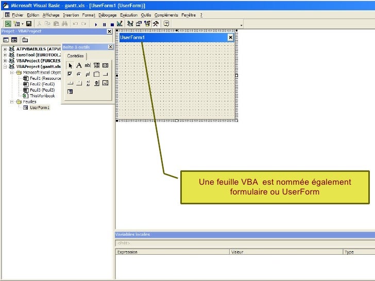
Task: Expand the VBAProject (FUNCRES) node
Action: pos(5,61)
